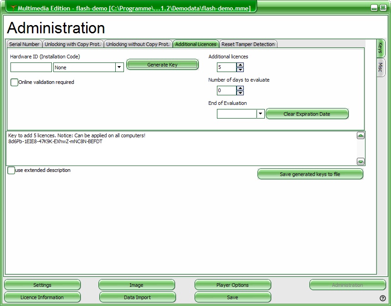The image size is (391, 306).
Task: Open the Player Options section
Action: (232, 285)
